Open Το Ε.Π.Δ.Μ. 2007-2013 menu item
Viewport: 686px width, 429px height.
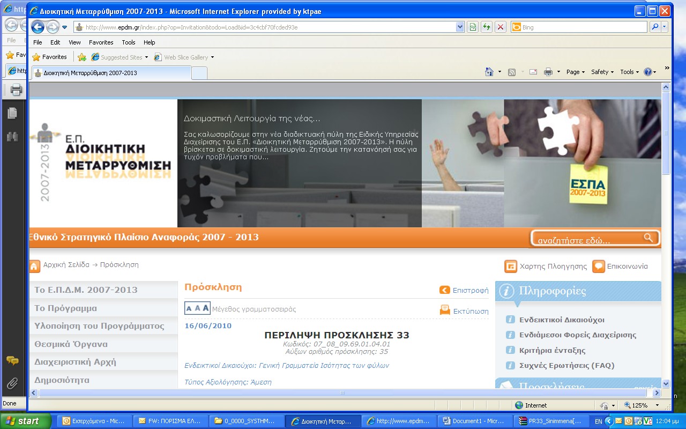coord(103,290)
